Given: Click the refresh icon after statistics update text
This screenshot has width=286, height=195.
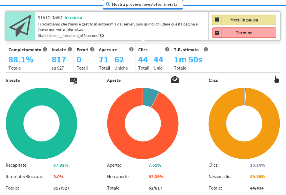Looking at the screenshot, I should (x=102, y=36).
